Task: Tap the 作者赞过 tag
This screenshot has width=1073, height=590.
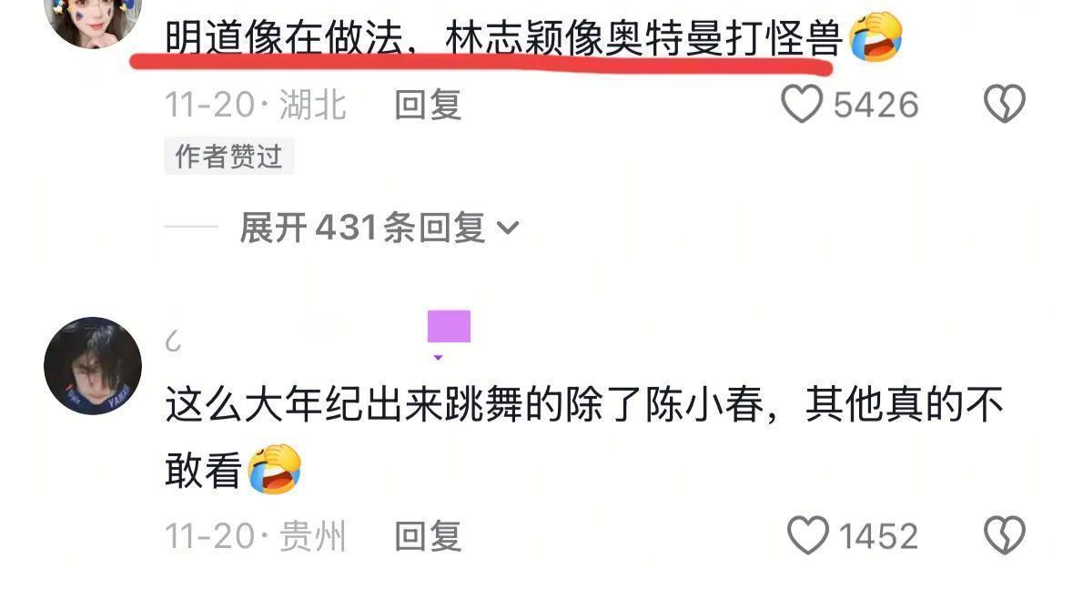Action: (228, 156)
